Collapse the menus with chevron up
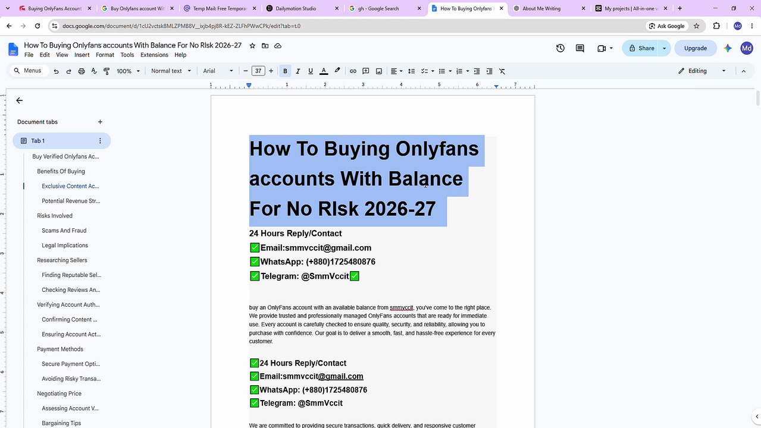The width and height of the screenshot is (761, 428). (743, 71)
